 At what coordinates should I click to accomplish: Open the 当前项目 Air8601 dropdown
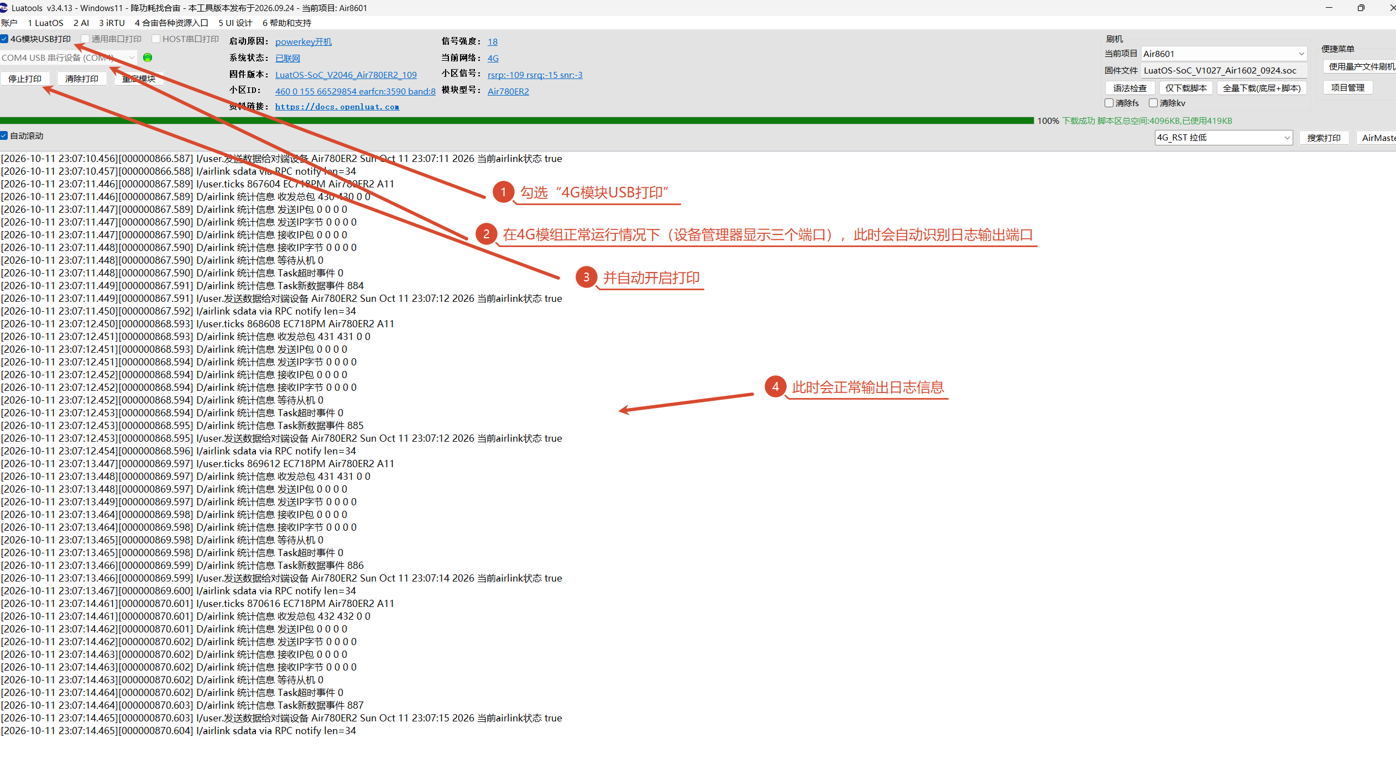coord(1224,54)
